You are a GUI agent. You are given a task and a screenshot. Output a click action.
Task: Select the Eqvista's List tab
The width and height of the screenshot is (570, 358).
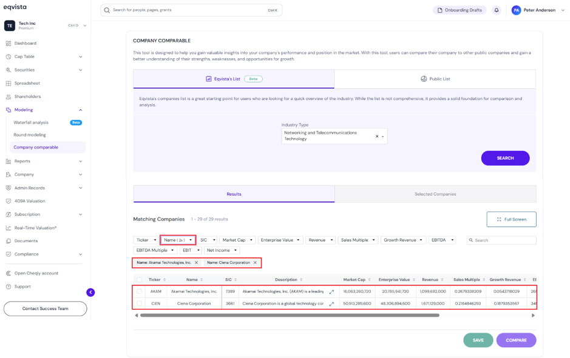click(x=234, y=79)
